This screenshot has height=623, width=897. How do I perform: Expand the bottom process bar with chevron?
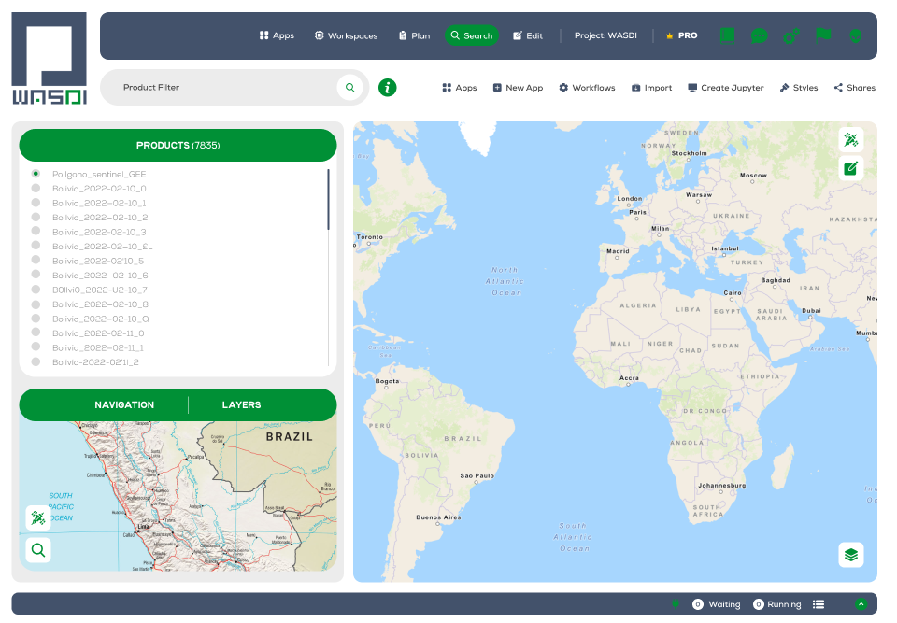(861, 604)
